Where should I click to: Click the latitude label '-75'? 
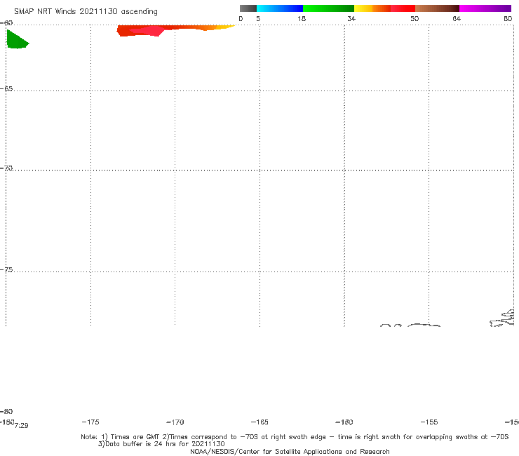point(6,270)
